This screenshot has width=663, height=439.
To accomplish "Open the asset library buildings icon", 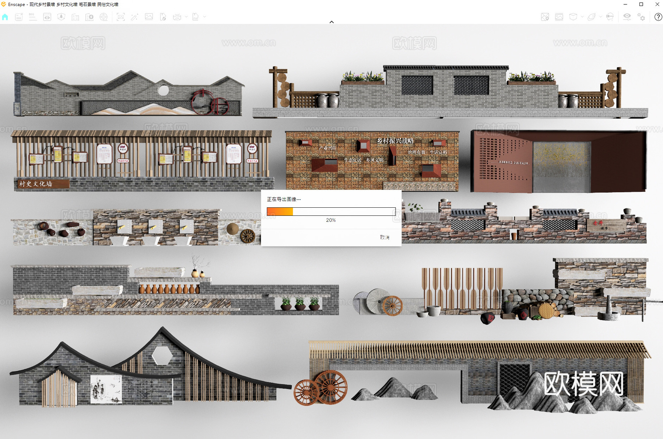I will coord(75,17).
